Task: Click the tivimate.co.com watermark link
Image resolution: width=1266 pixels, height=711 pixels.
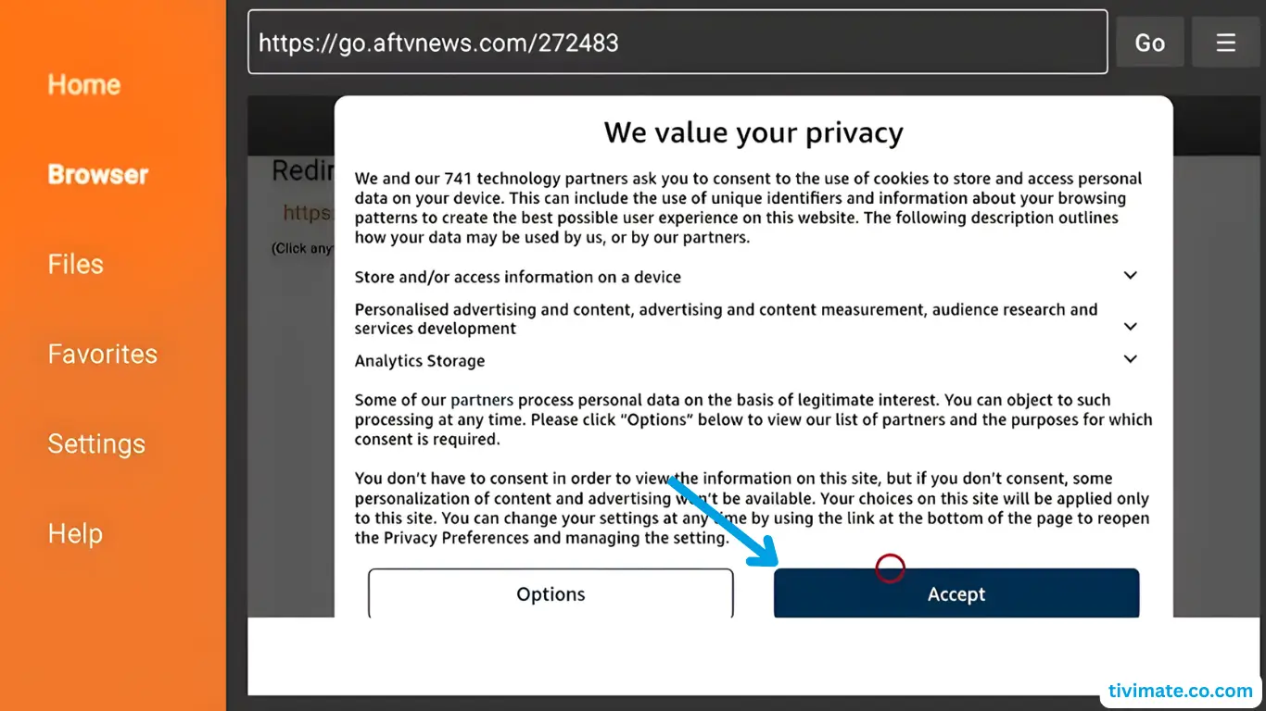Action: 1179,691
